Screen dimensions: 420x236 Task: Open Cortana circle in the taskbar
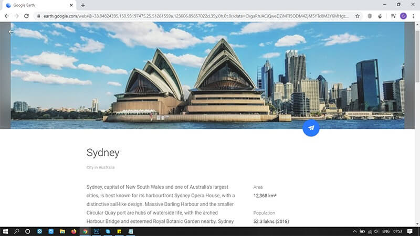(x=28, y=231)
